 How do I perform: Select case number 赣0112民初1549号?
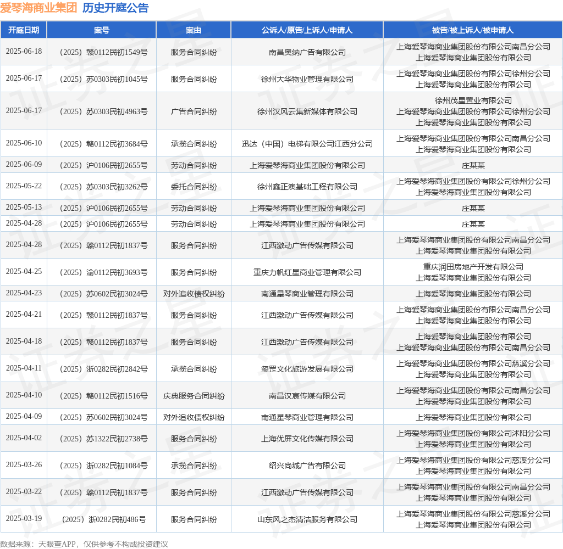click(103, 52)
